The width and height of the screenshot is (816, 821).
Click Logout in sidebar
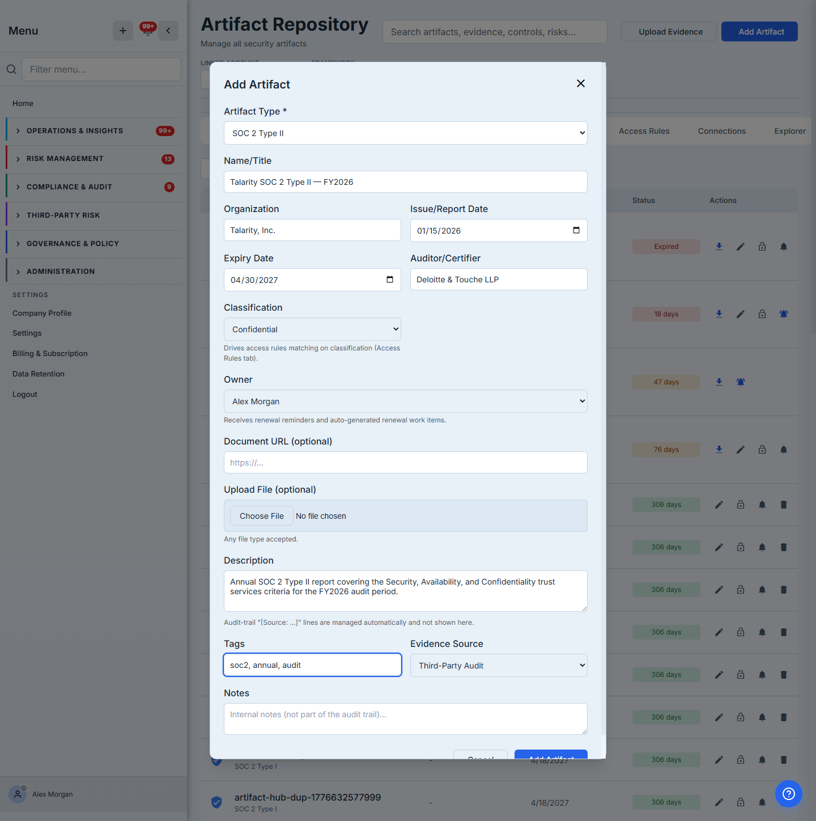(25, 394)
